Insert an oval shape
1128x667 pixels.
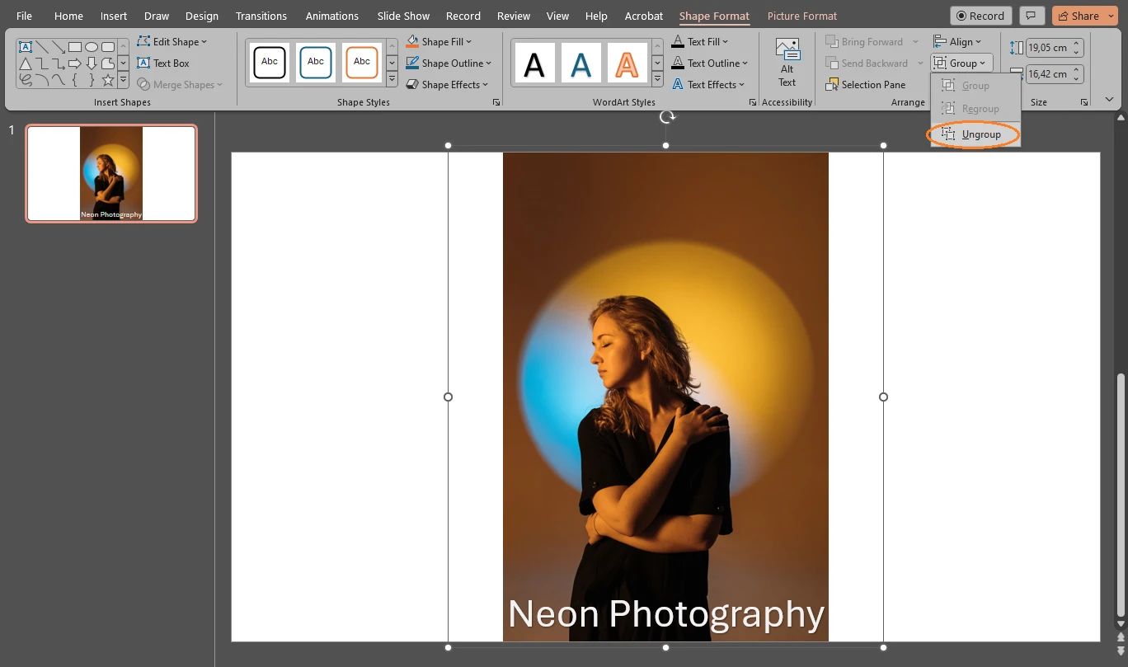click(92, 47)
